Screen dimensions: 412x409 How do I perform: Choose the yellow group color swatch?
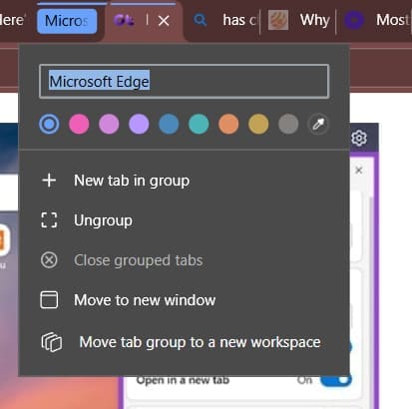click(258, 124)
